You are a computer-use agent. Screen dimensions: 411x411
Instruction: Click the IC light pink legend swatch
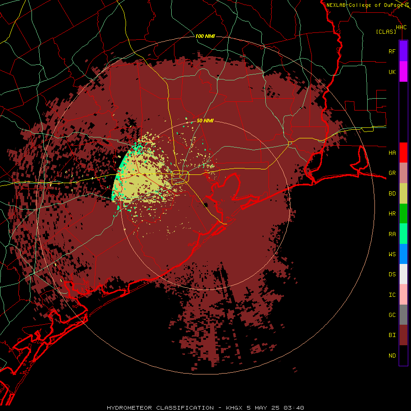coord(403,295)
